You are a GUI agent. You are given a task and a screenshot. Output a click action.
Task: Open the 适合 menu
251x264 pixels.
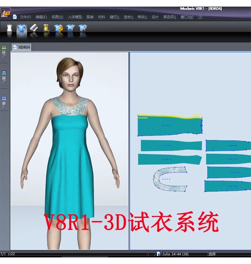coord(128,17)
